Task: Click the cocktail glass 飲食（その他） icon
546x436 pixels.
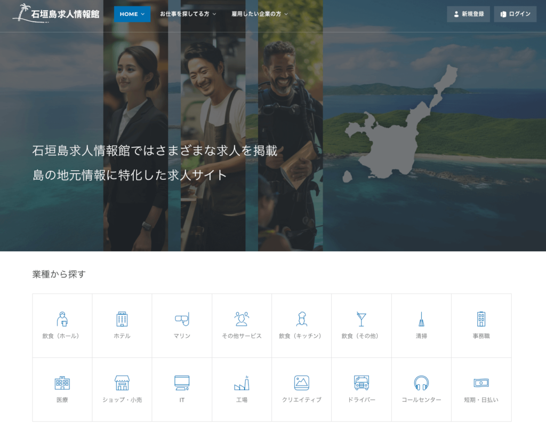Action: (361, 319)
